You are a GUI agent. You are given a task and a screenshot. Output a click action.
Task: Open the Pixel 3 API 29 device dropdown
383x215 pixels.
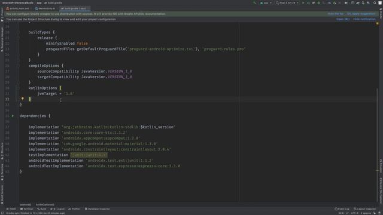tap(287, 3)
